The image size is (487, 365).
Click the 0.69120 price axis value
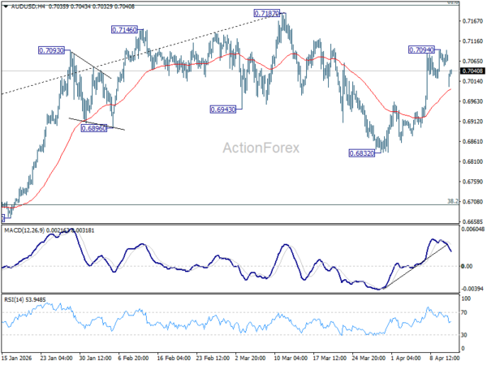click(472, 122)
